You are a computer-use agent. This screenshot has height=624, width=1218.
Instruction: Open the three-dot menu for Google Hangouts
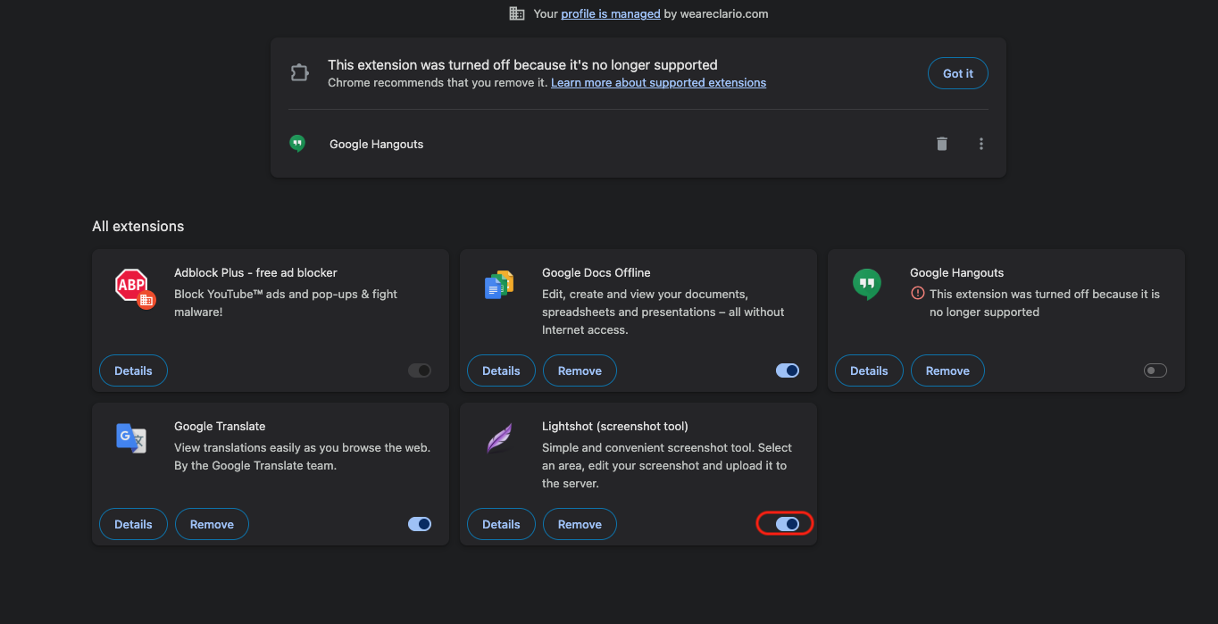(981, 144)
